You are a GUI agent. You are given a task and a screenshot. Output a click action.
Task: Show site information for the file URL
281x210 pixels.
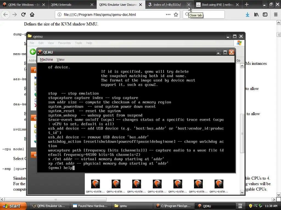pyautogui.click(x=60, y=14)
